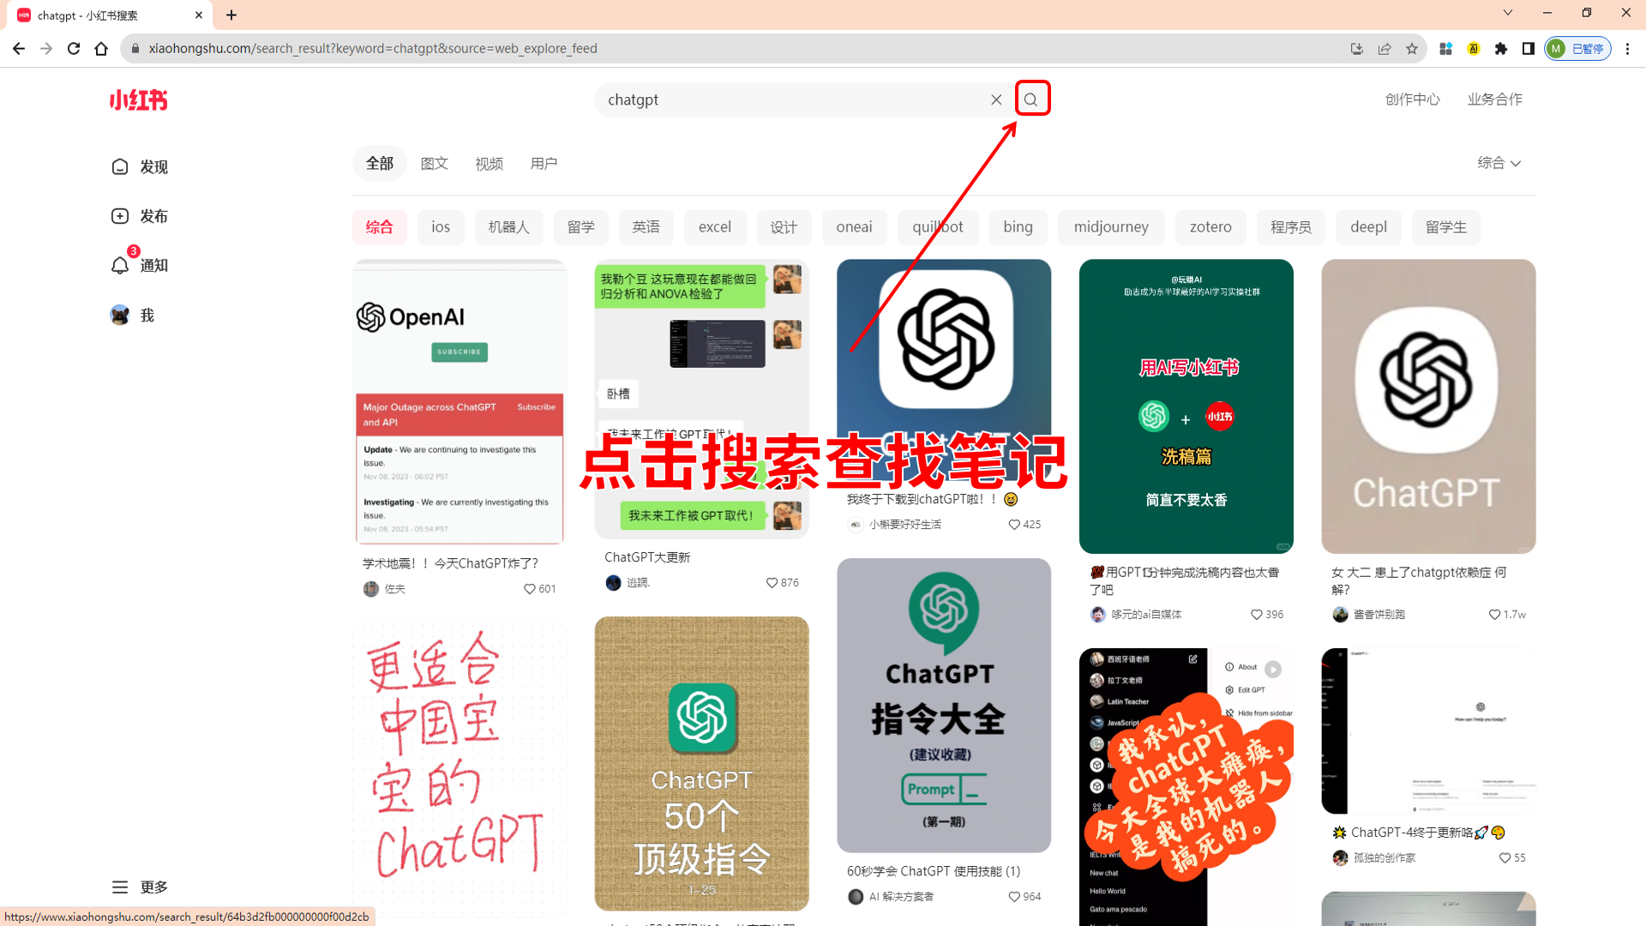Image resolution: width=1646 pixels, height=926 pixels.
Task: Toggle the ios topic filter tag
Action: pyautogui.click(x=441, y=226)
